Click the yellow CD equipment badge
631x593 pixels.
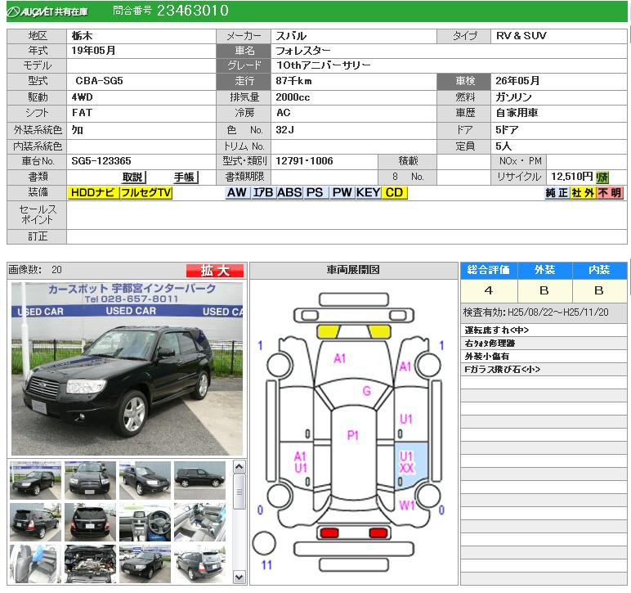(394, 193)
